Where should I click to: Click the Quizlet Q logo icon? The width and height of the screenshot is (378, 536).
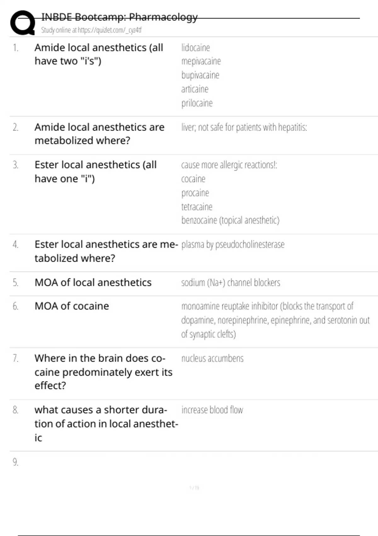click(23, 23)
